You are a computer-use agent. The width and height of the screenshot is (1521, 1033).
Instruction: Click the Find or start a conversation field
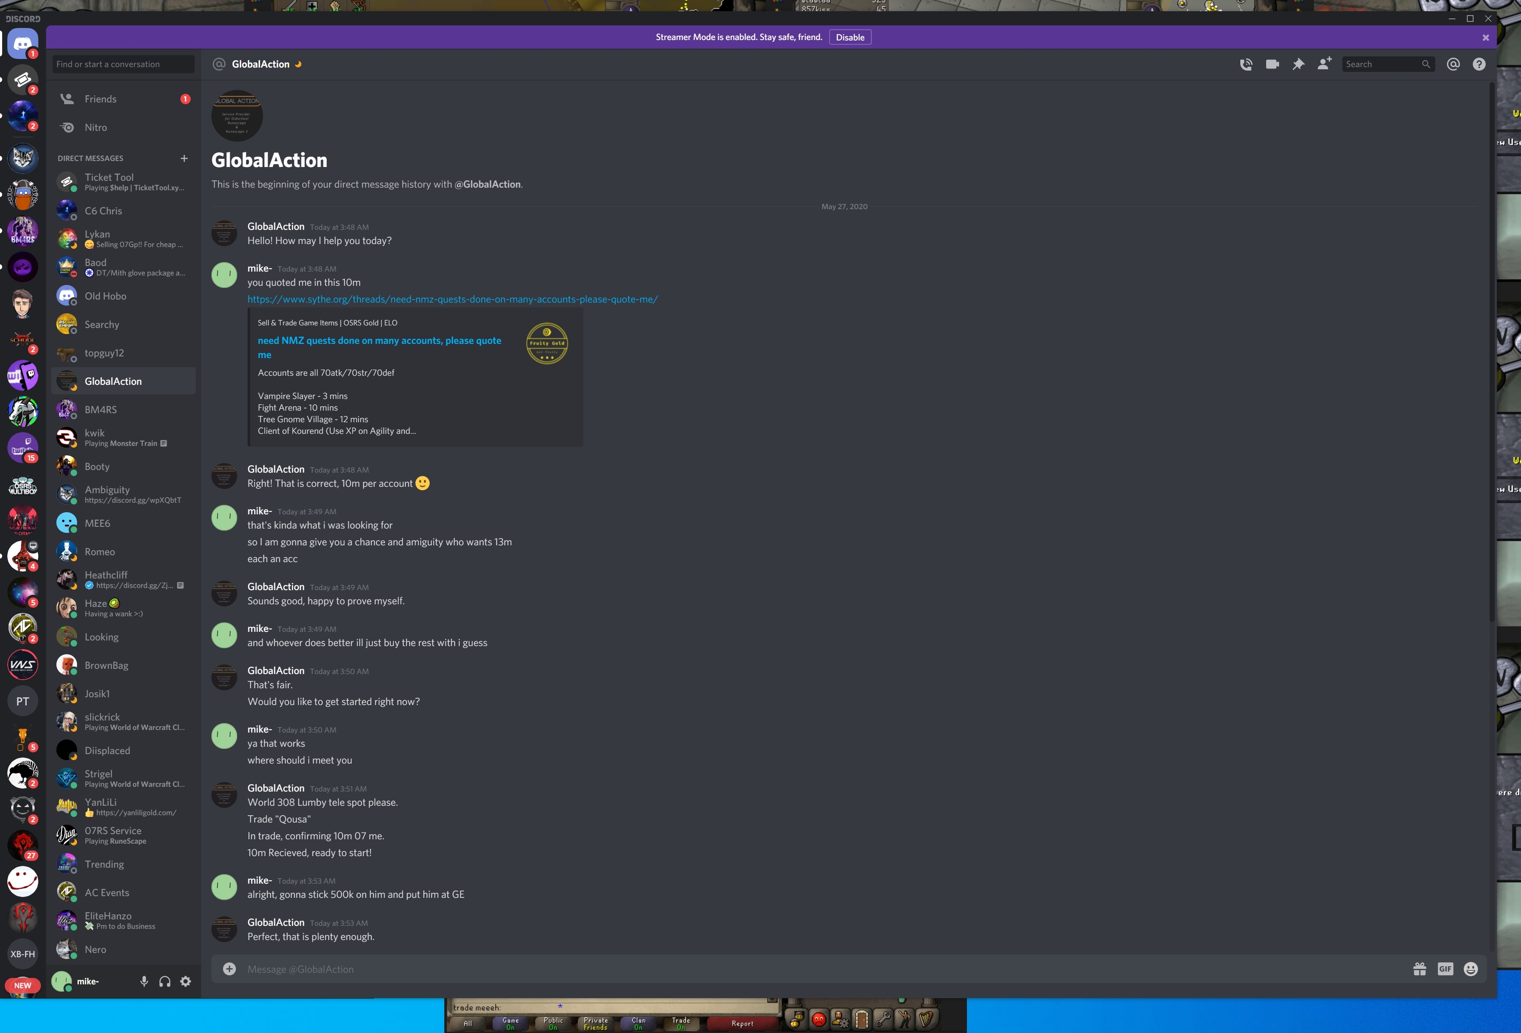[x=123, y=64]
